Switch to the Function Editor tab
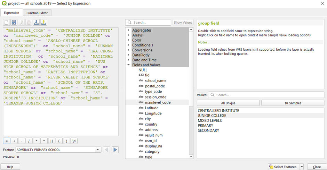 pos(37,13)
